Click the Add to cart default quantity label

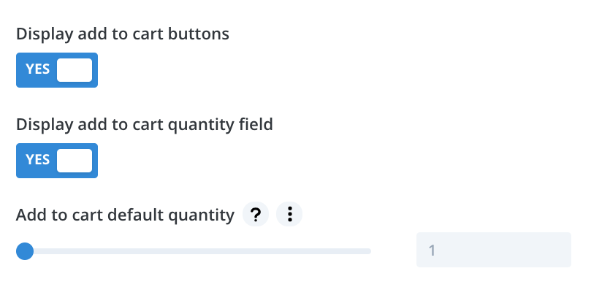[125, 215]
